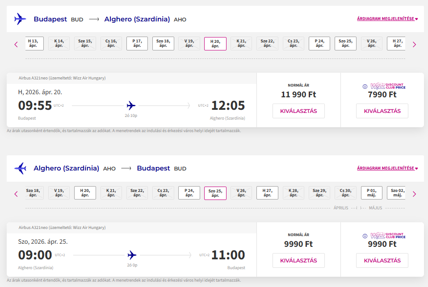428x287 pixels.
Task: Select 9990 Ft normal price return flight
Action: (x=298, y=261)
